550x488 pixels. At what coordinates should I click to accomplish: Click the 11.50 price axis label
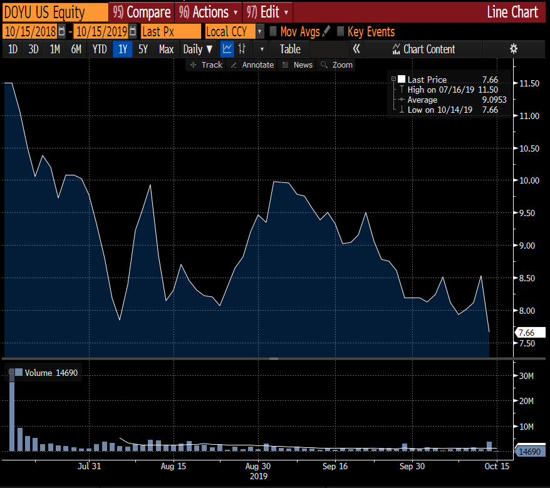(529, 83)
